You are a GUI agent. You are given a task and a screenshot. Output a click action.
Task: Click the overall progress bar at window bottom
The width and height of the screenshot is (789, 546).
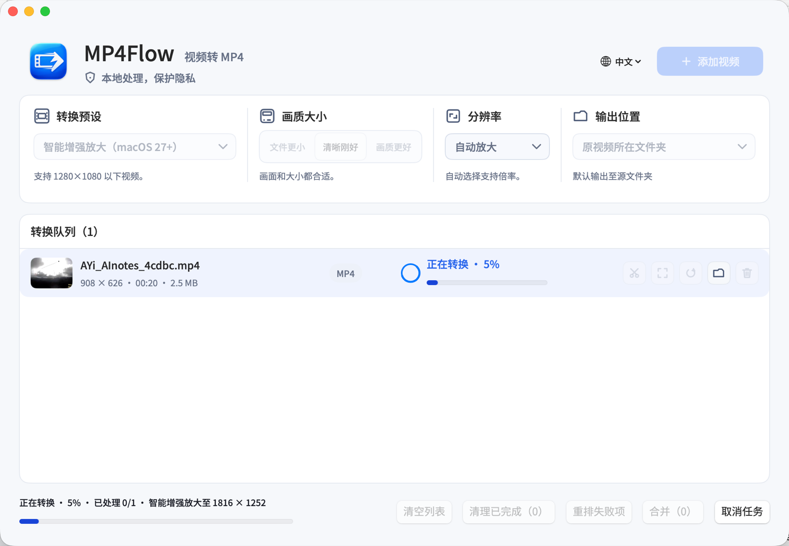point(156,521)
